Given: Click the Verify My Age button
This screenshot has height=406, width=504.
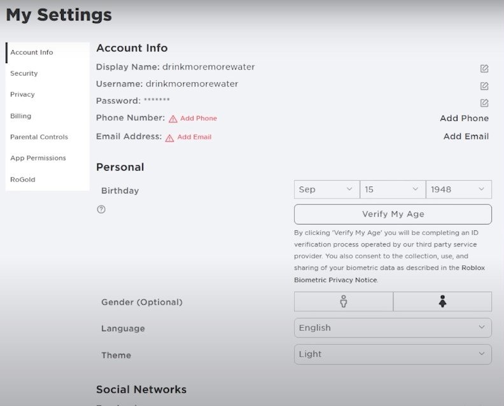Looking at the screenshot, I should (393, 214).
